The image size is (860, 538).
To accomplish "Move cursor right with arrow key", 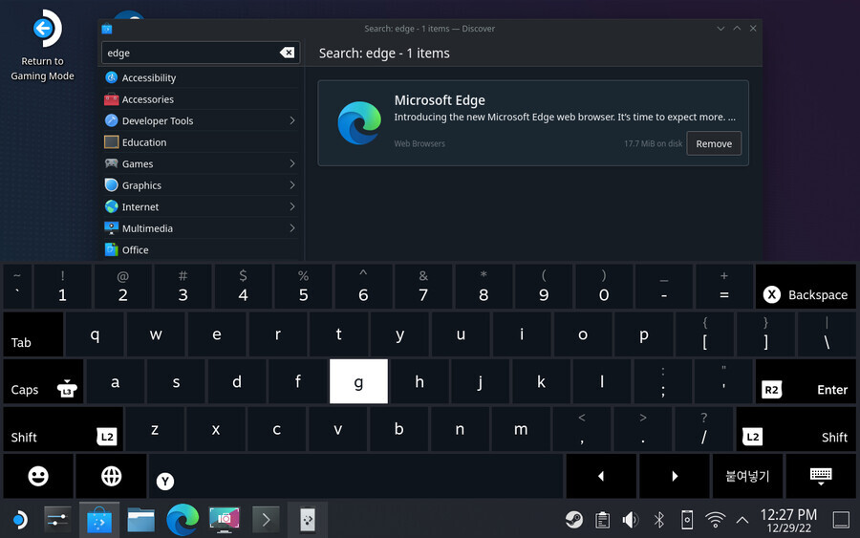I will (674, 476).
